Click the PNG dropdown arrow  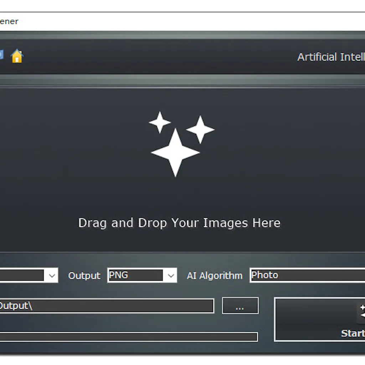coord(171,275)
